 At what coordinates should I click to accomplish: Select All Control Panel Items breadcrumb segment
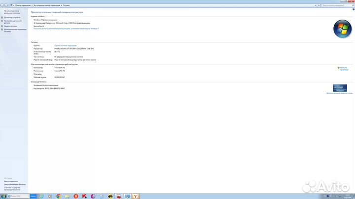(47, 5)
